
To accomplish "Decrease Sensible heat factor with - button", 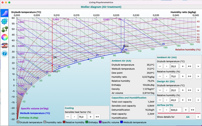I will [74, 117].
